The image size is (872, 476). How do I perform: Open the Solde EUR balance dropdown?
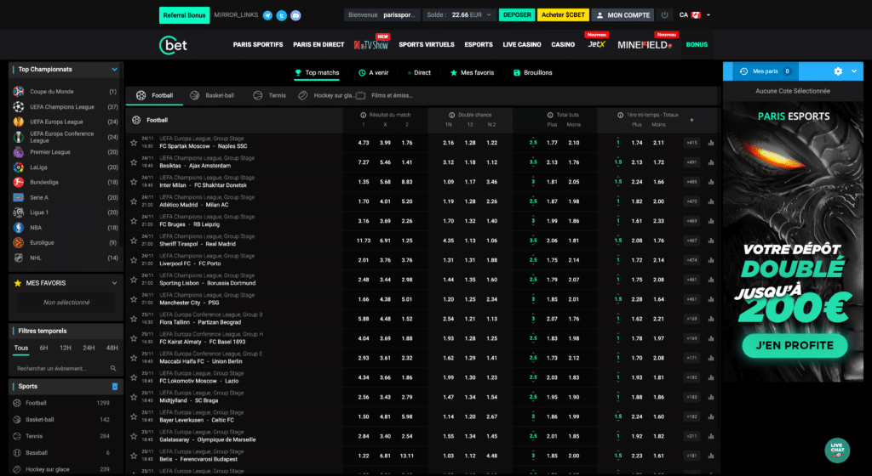[x=459, y=15]
